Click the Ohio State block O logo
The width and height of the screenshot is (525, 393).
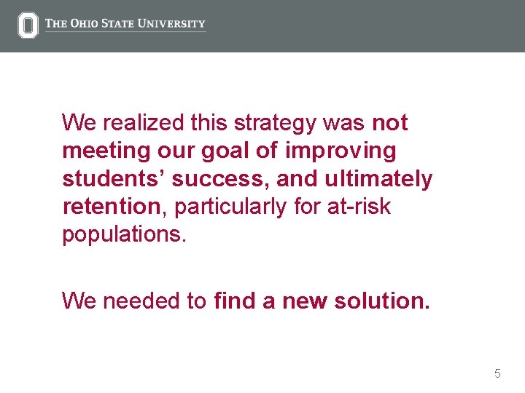tap(28, 25)
